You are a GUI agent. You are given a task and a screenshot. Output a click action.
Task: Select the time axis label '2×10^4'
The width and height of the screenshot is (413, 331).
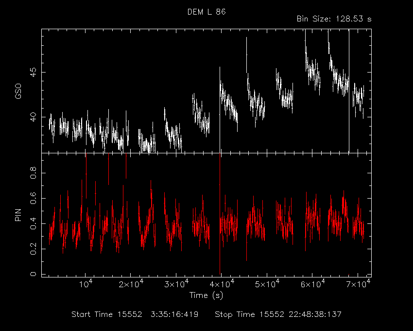point(131,284)
